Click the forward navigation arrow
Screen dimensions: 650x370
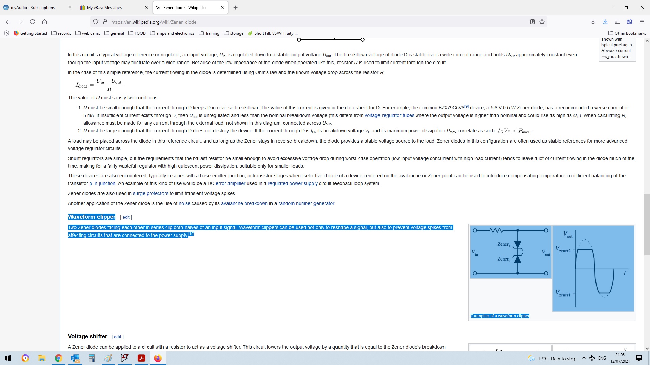[x=20, y=22]
